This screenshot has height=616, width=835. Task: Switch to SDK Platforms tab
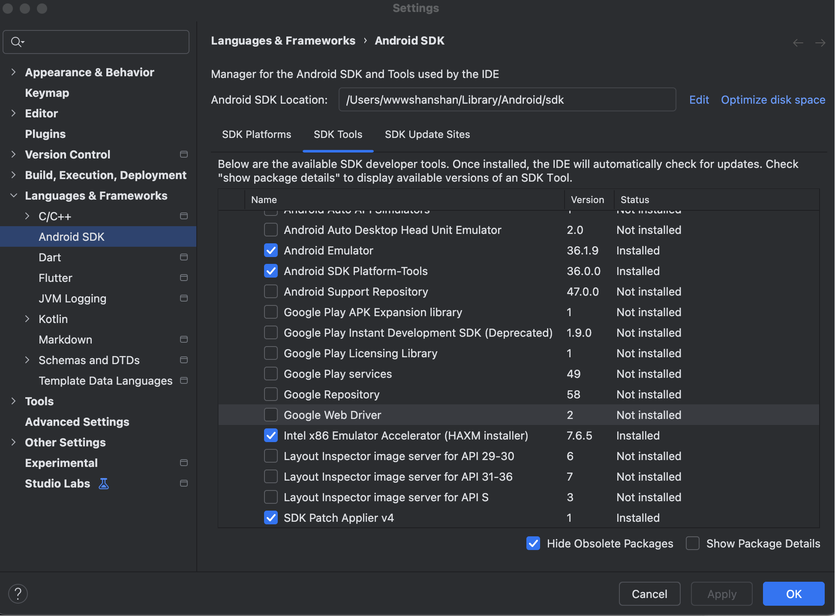pos(256,135)
